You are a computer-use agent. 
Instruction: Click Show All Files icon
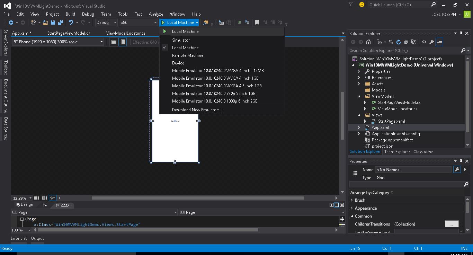[x=413, y=42]
